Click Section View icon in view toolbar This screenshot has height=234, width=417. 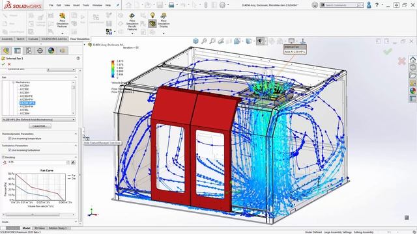(229, 41)
